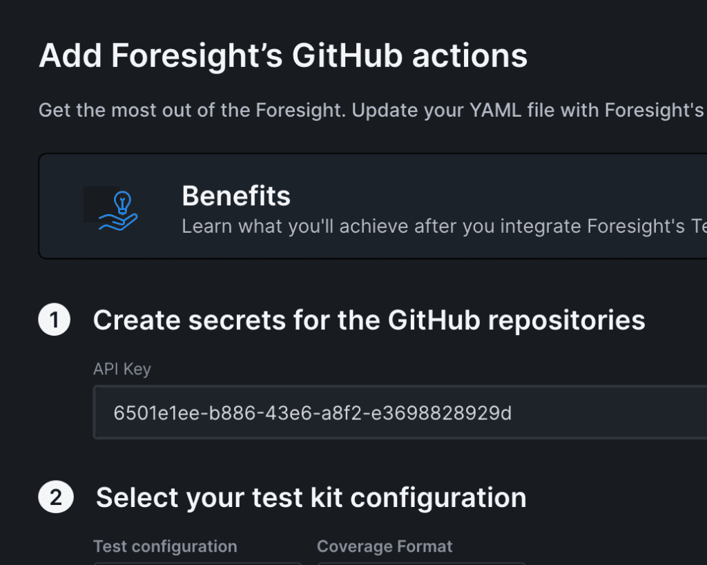Open the Coverage Format dropdown
This screenshot has width=707, height=565.
coord(421,562)
